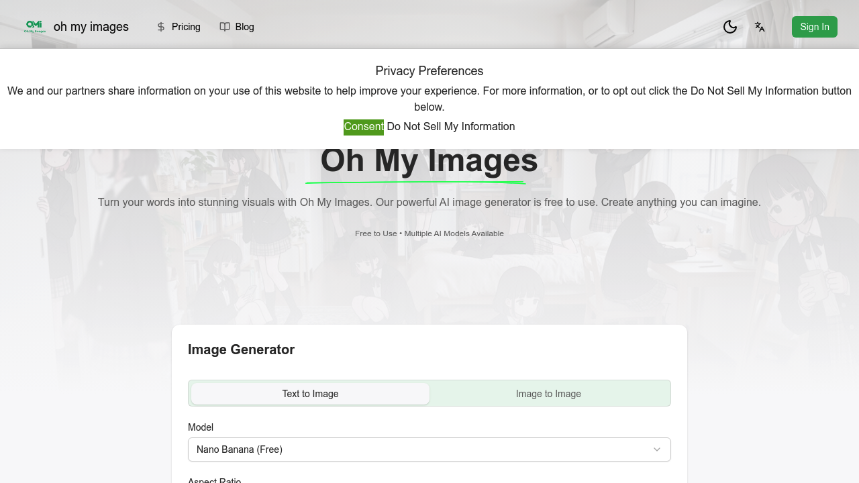Switch to the Image to Image tab
The image size is (859, 483).
[548, 394]
